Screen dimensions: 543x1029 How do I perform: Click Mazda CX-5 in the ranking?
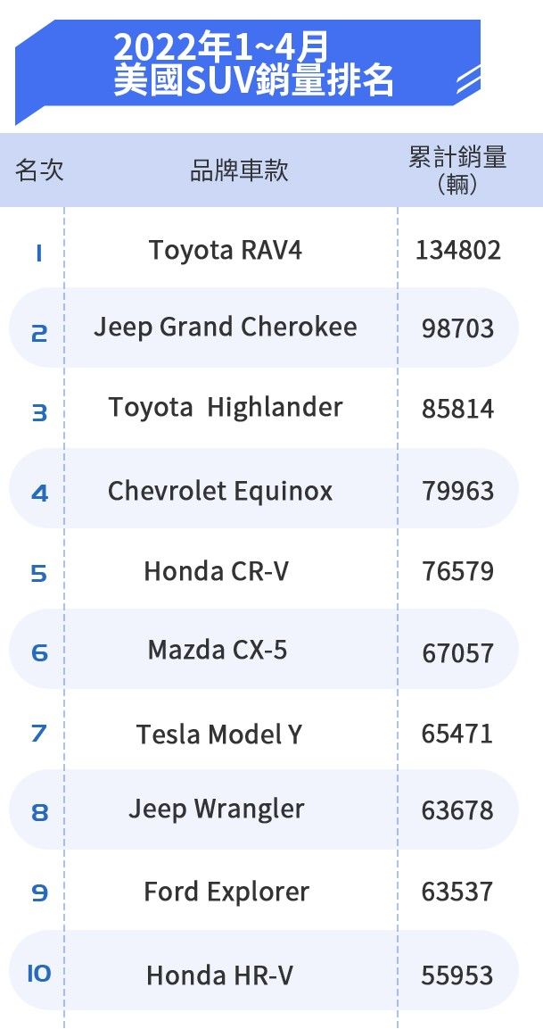[x=218, y=651]
